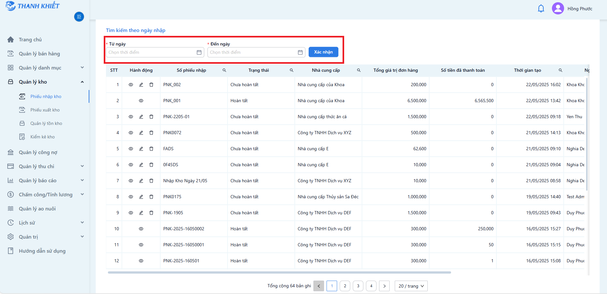The image size is (607, 294).
Task: Open the calendar icon in Đến ngày field
Action: (300, 52)
